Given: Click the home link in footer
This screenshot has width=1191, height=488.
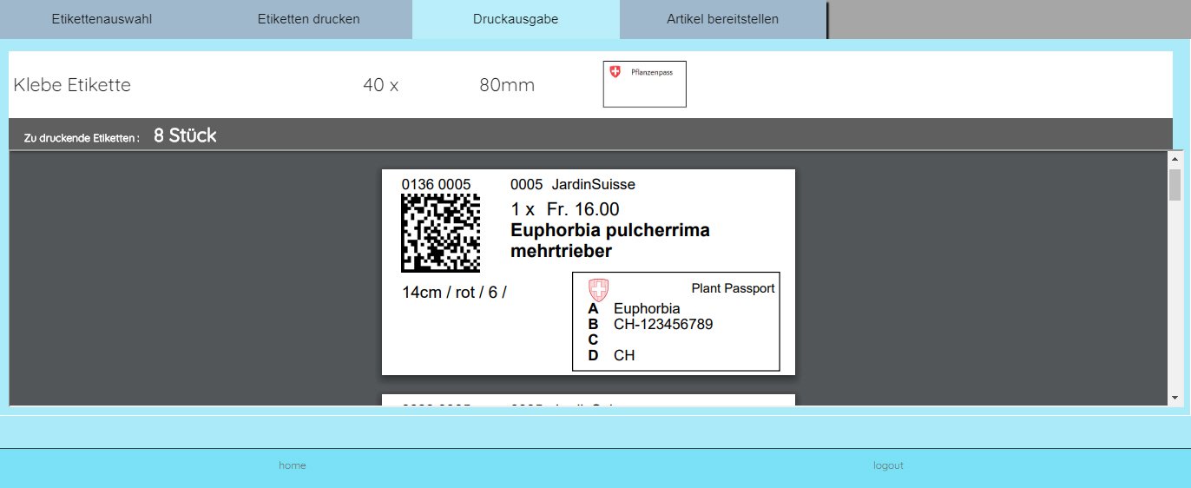Looking at the screenshot, I should 293,465.
